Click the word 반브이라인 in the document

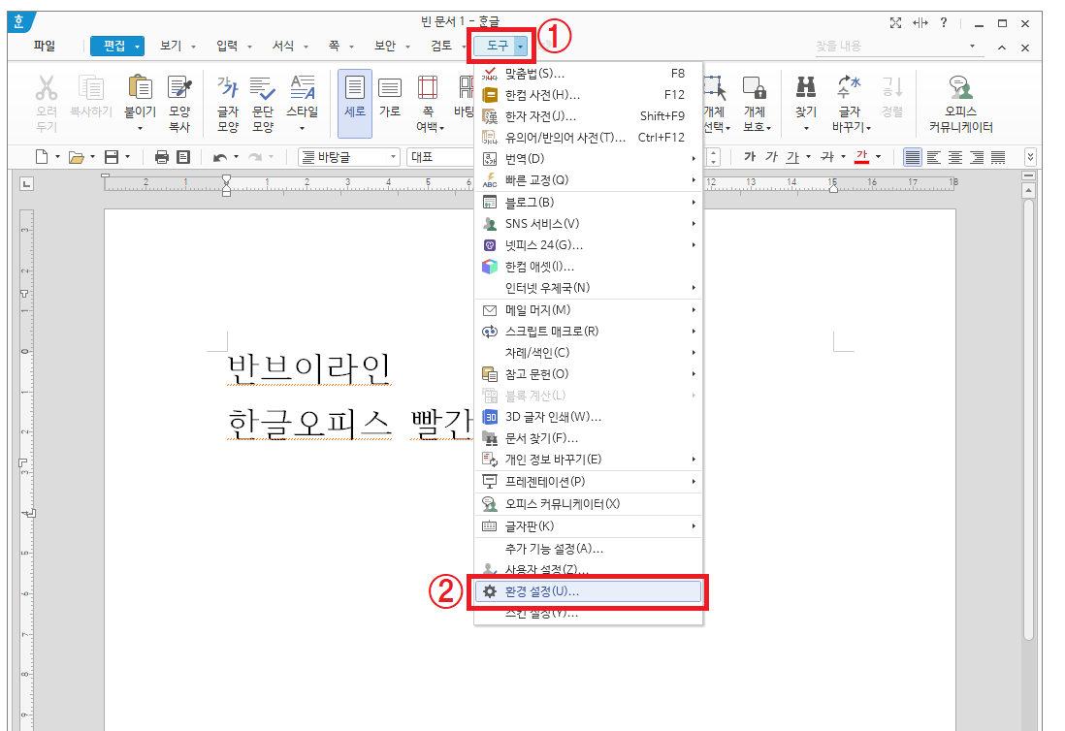[x=309, y=368]
